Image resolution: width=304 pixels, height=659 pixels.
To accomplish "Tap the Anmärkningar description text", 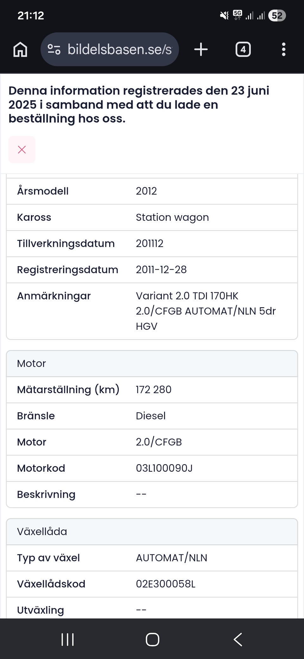I will [206, 311].
